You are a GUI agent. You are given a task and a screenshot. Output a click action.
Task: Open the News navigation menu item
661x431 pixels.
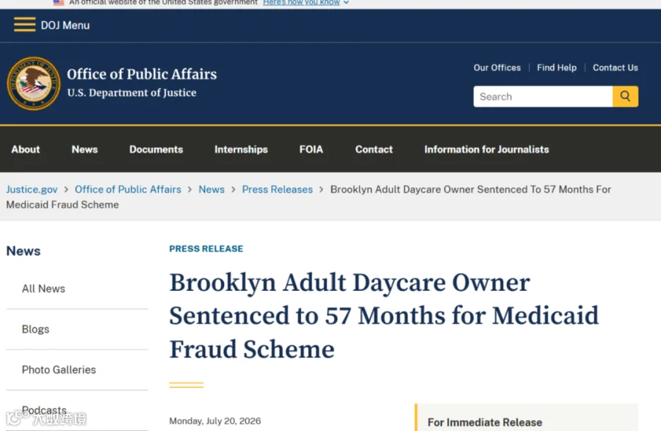click(x=84, y=149)
